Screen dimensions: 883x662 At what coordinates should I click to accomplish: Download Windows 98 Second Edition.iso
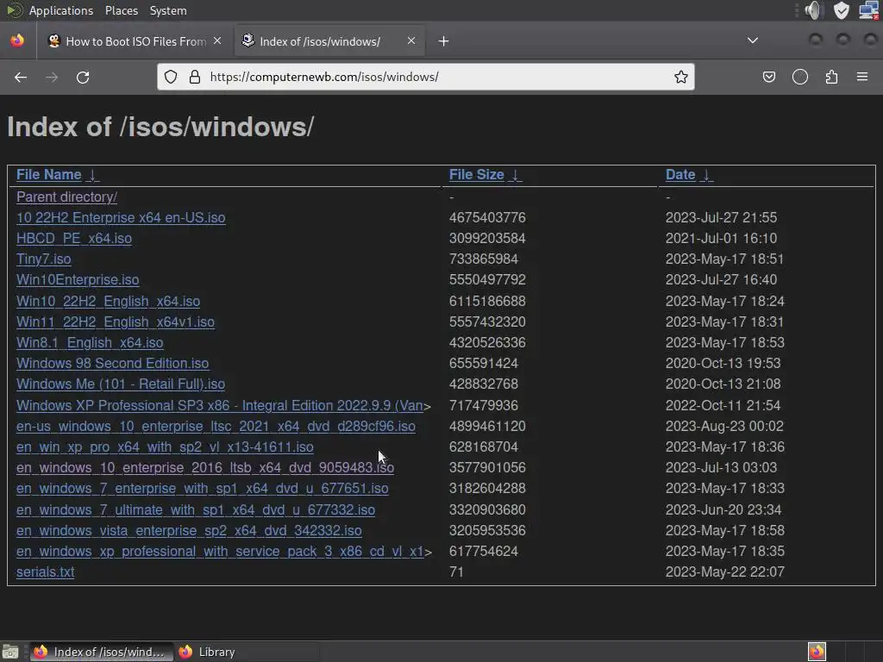click(x=113, y=364)
